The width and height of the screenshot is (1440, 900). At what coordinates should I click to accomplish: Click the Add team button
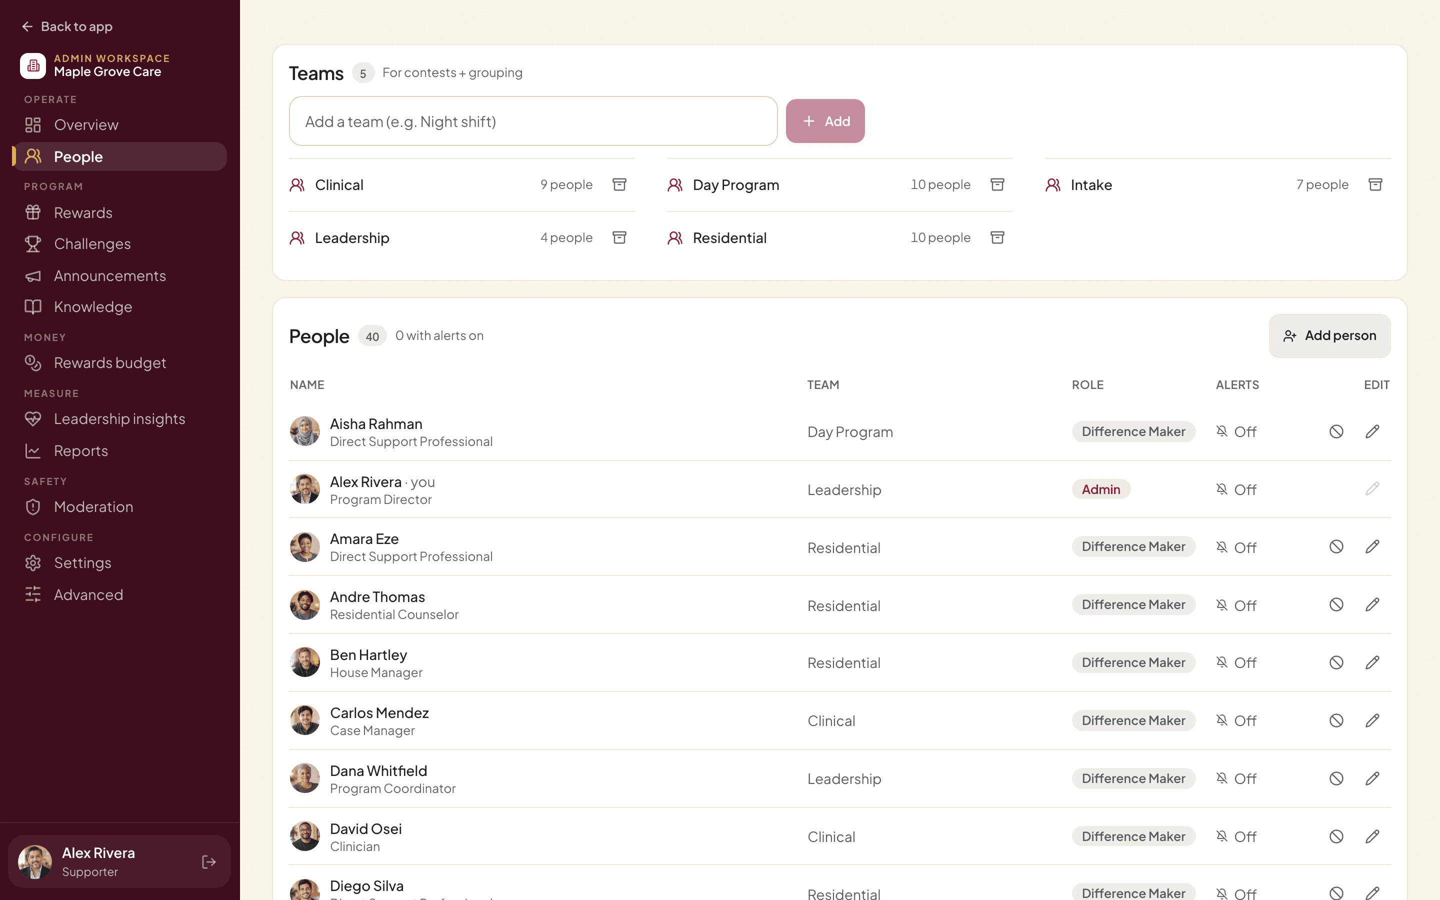point(824,121)
